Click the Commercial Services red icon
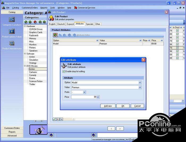The width and height of the screenshot is (186, 142). pyautogui.click(x=75, y=8)
